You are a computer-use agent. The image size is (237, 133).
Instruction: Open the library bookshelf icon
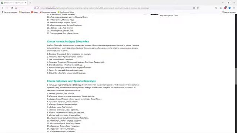(x=221, y=8)
